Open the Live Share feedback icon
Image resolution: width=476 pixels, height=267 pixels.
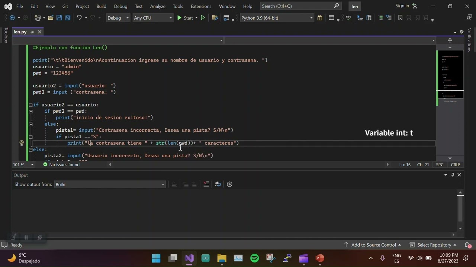[x=469, y=18]
